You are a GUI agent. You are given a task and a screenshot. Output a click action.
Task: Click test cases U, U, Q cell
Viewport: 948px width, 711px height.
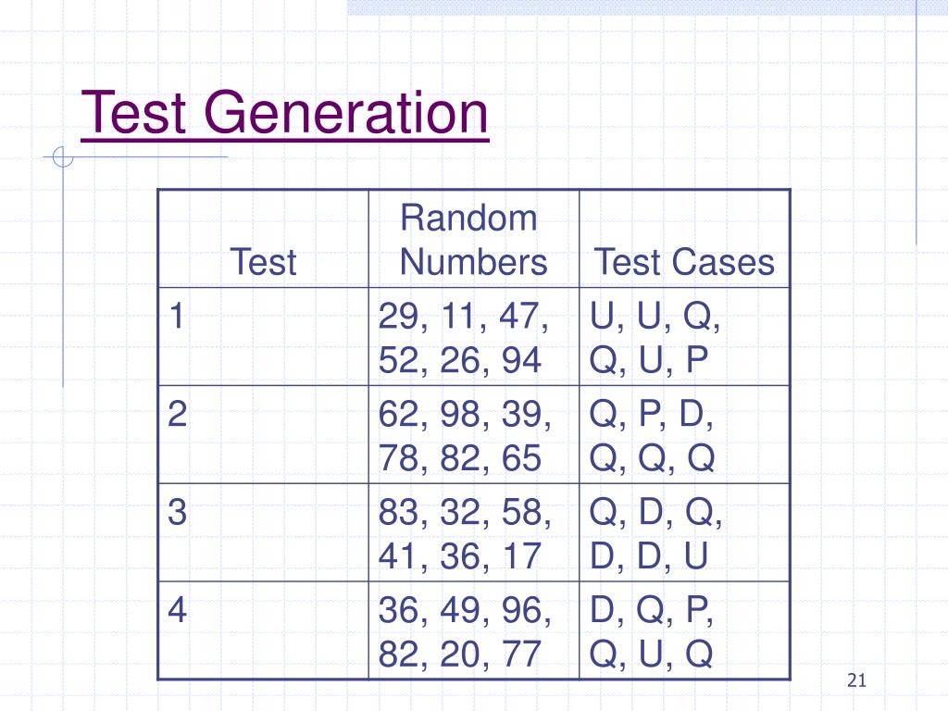pos(684,337)
